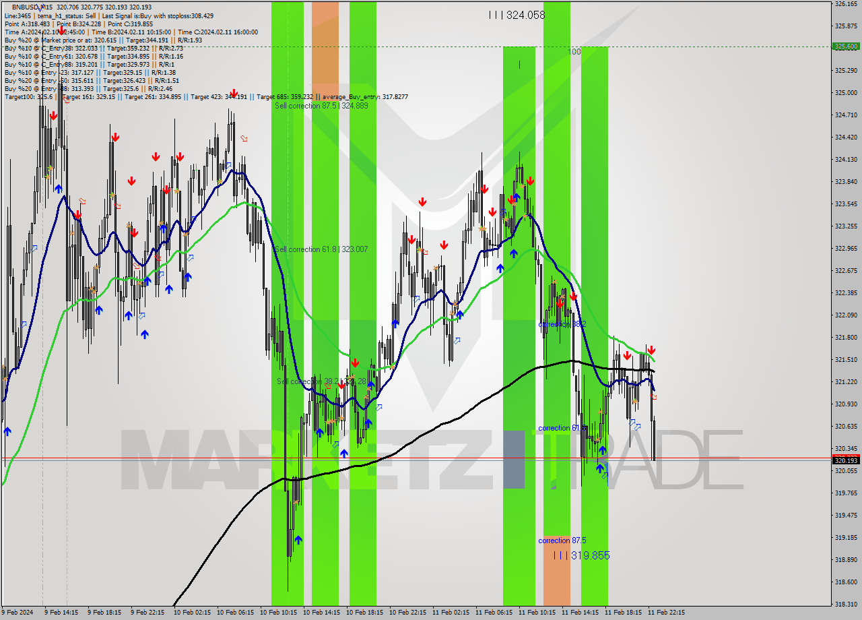Click the '100' label near the dashed line

pyautogui.click(x=574, y=52)
